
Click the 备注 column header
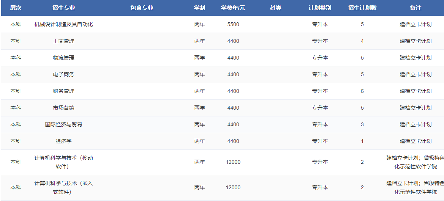[x=416, y=8]
